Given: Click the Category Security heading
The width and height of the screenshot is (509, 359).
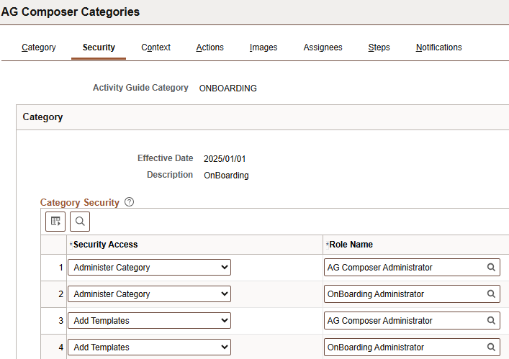Looking at the screenshot, I should (x=79, y=202).
